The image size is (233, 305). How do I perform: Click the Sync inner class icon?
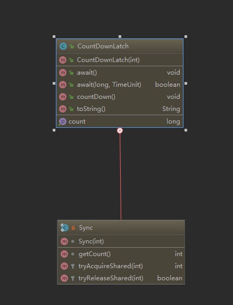pyautogui.click(x=64, y=228)
